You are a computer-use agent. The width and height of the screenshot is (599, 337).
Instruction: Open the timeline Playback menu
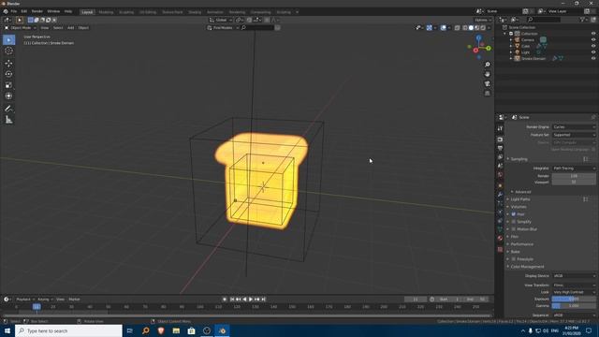pyautogui.click(x=23, y=300)
